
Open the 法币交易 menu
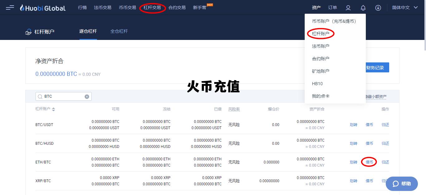click(103, 7)
